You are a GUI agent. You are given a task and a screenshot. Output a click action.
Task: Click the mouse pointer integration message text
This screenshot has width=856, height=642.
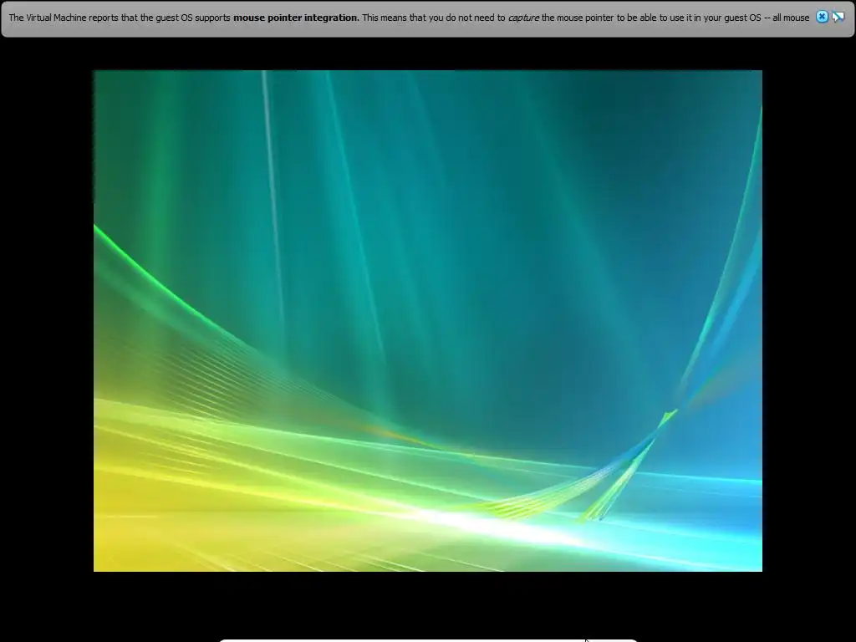tap(409, 18)
